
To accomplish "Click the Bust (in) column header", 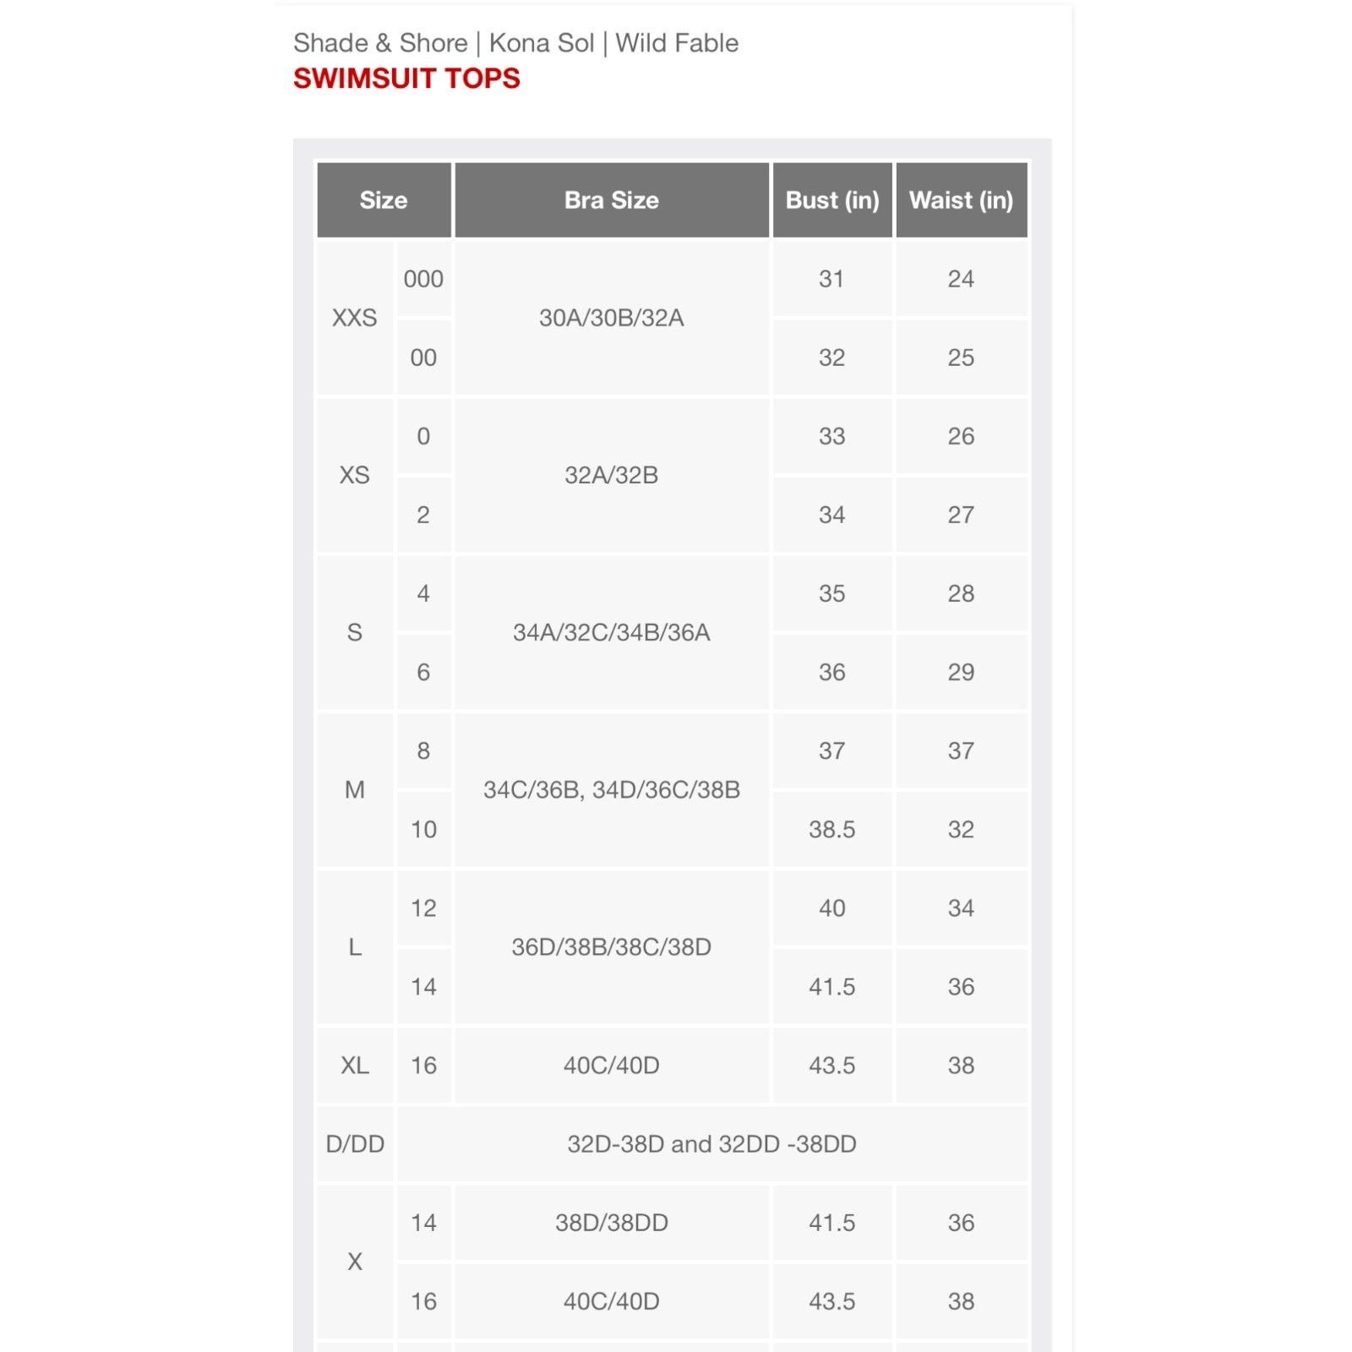I will [x=832, y=200].
